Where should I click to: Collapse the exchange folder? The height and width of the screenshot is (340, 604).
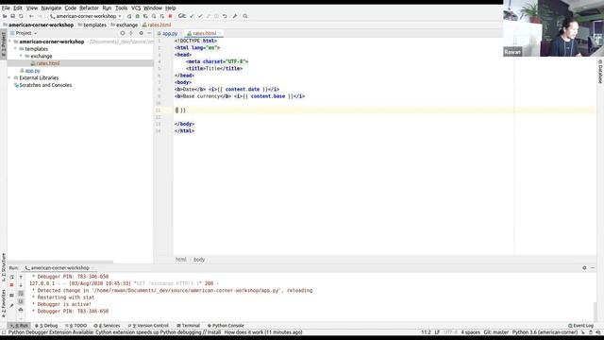pyautogui.click(x=21, y=57)
